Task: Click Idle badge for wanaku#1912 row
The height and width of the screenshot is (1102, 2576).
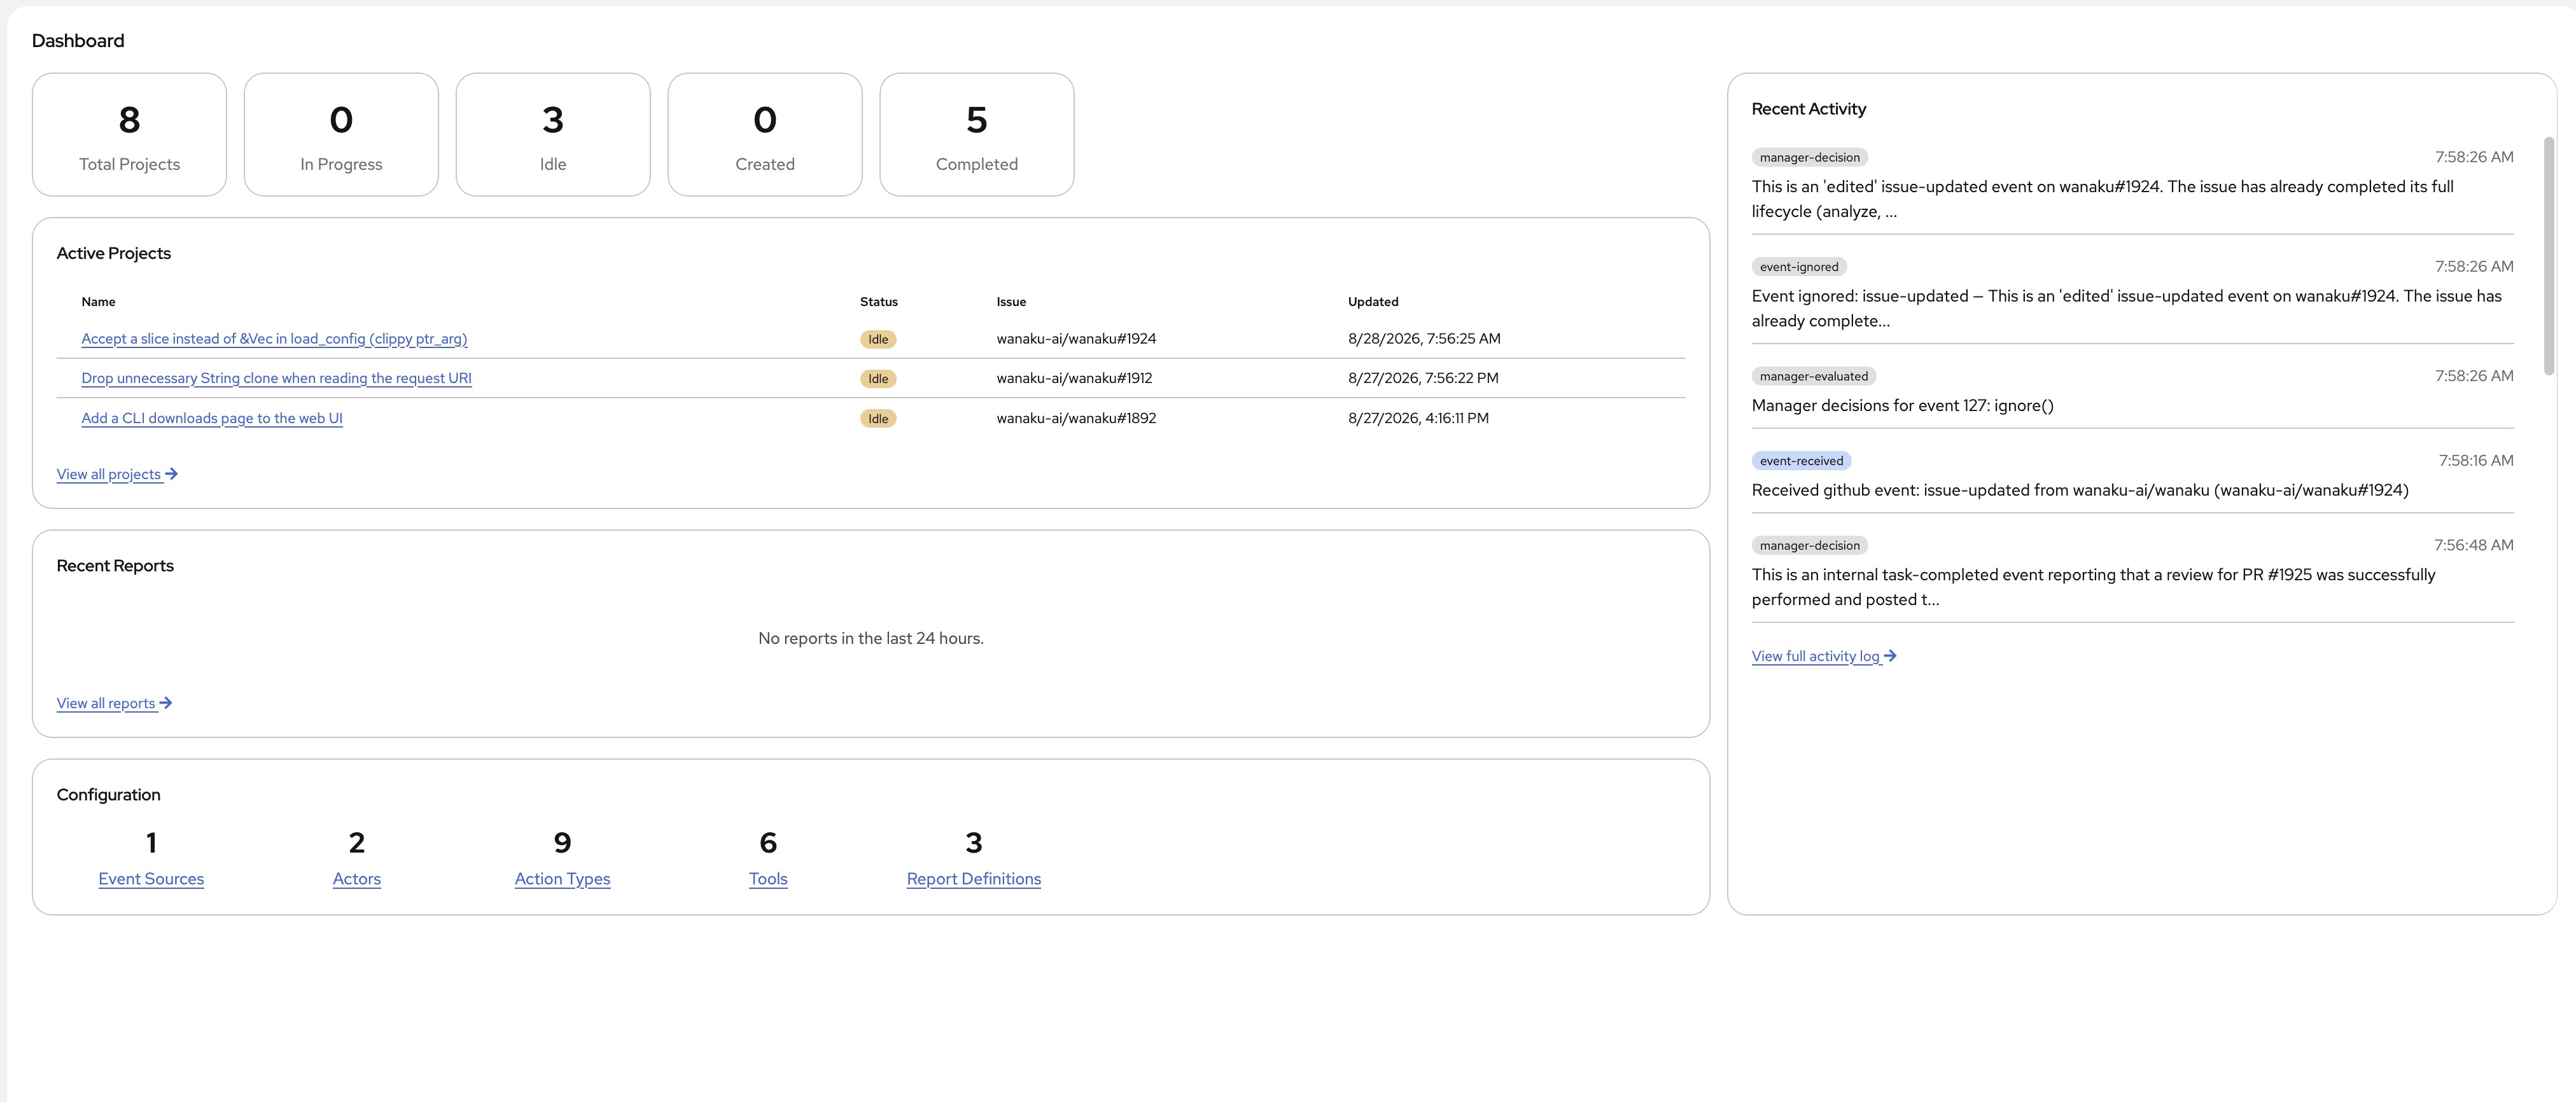Action: 878,379
